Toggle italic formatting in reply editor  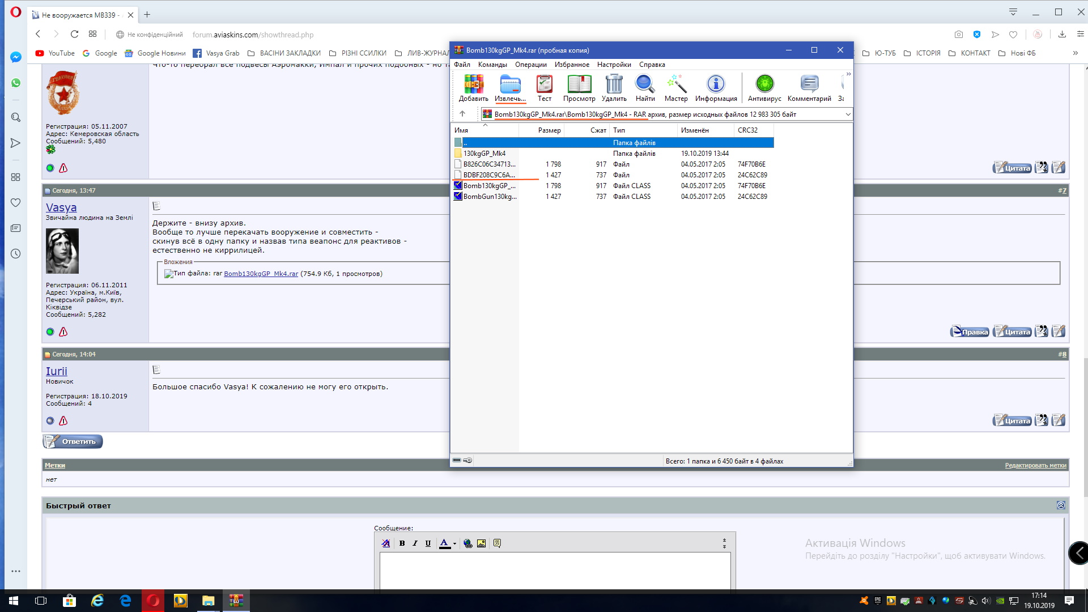(415, 543)
